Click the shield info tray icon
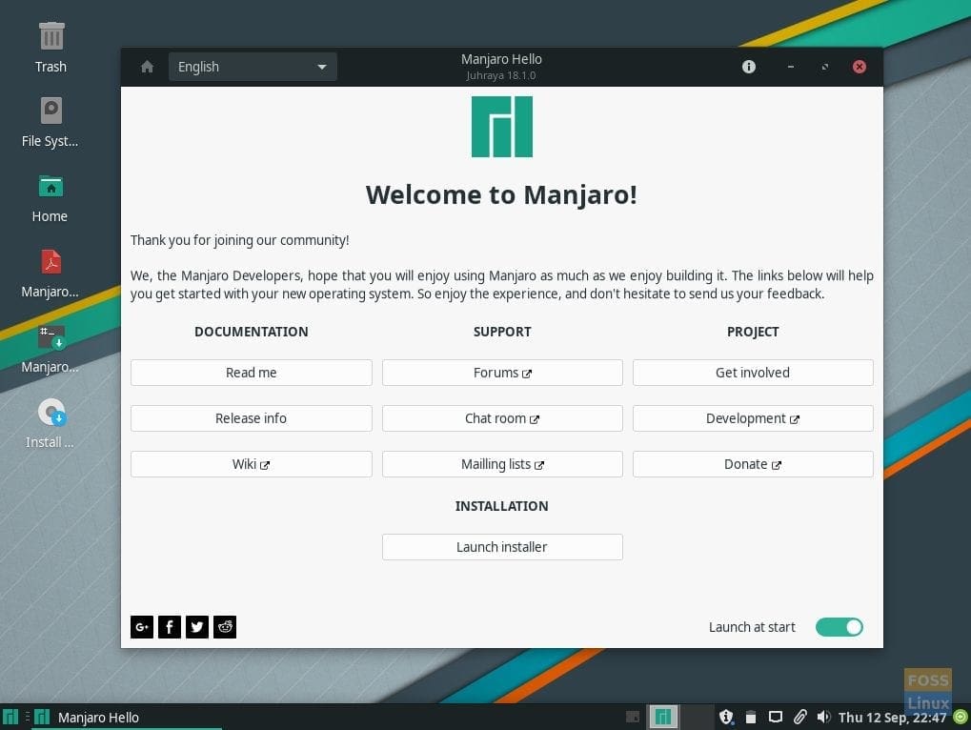971x730 pixels. pos(726,717)
